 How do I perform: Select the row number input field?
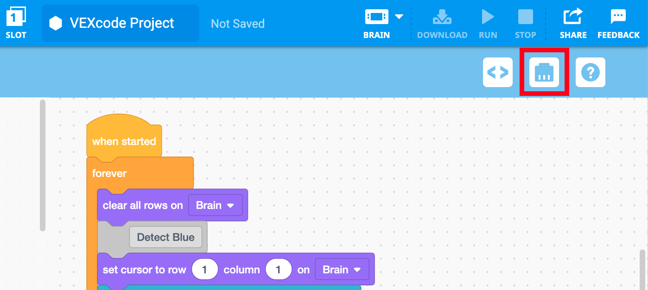coord(204,270)
